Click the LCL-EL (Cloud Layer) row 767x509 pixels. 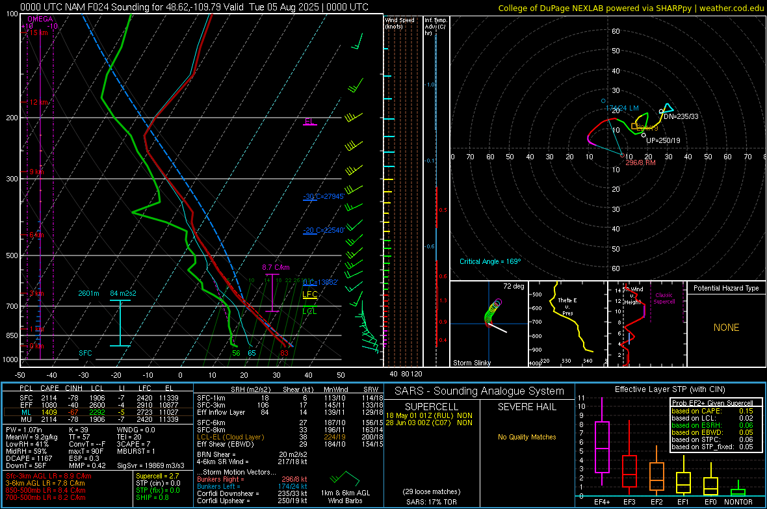coord(289,437)
